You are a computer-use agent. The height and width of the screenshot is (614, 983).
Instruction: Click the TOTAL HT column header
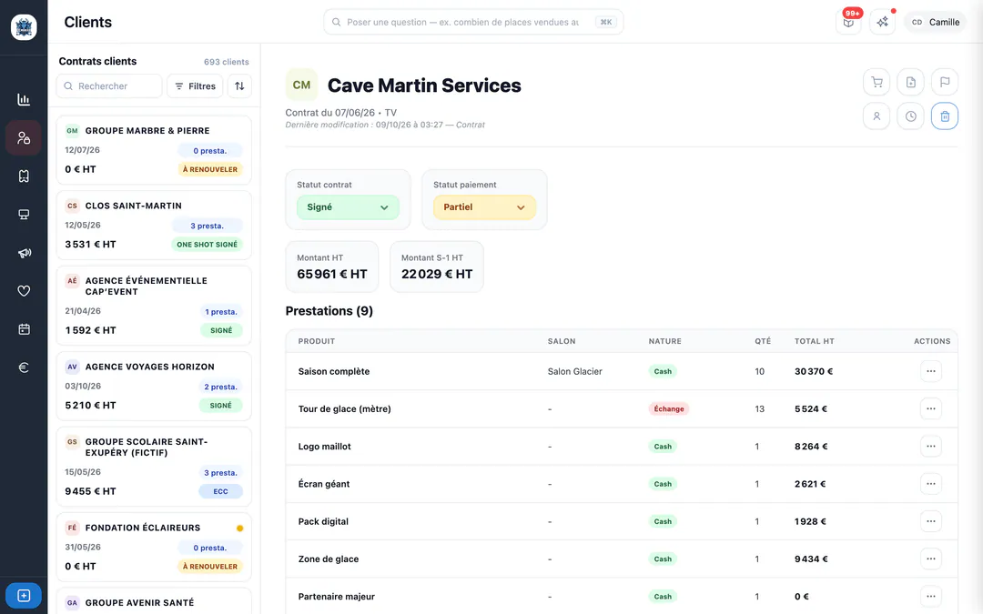815,341
